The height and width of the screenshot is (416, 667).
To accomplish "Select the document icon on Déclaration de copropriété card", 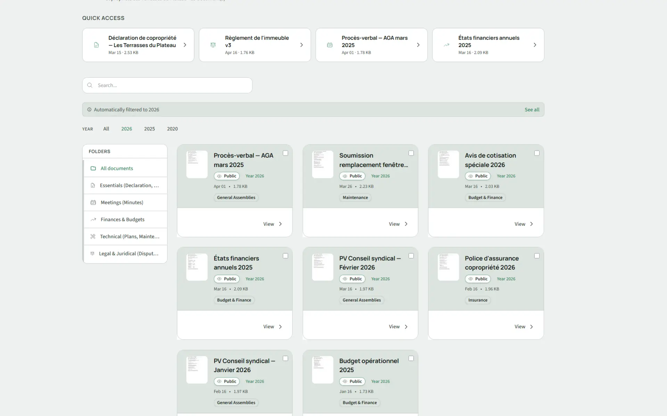I will tap(96, 45).
